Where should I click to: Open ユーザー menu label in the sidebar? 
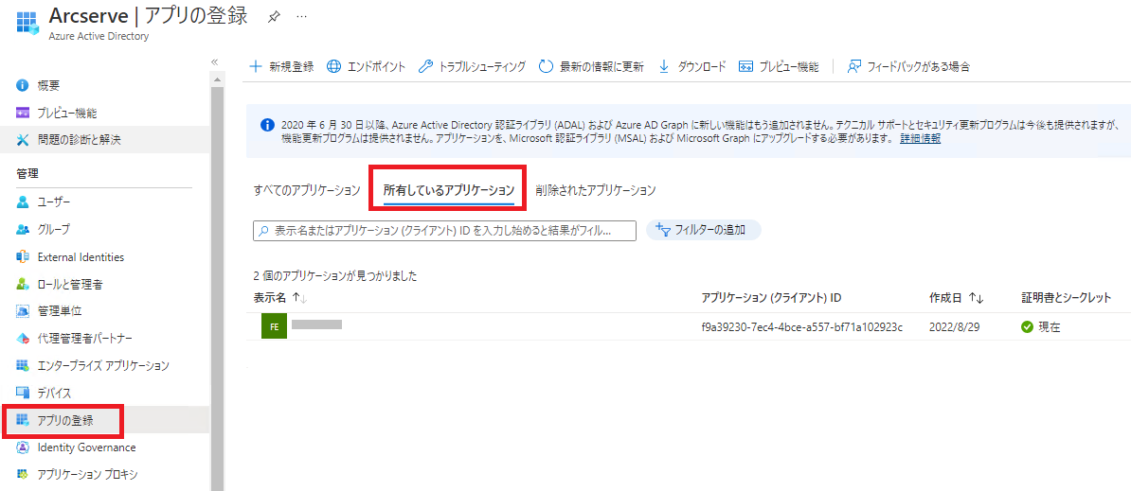(x=54, y=202)
